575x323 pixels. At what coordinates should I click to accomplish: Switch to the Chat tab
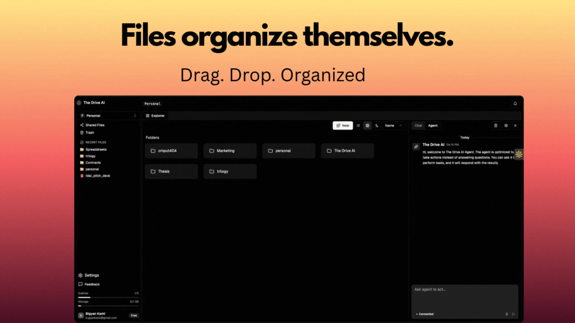[418, 126]
